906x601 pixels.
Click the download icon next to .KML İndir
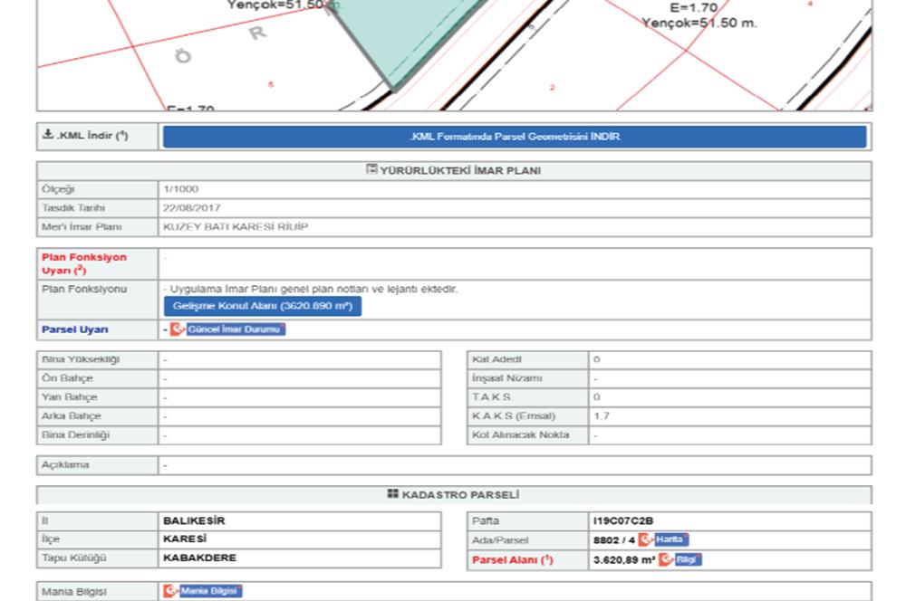click(x=48, y=134)
